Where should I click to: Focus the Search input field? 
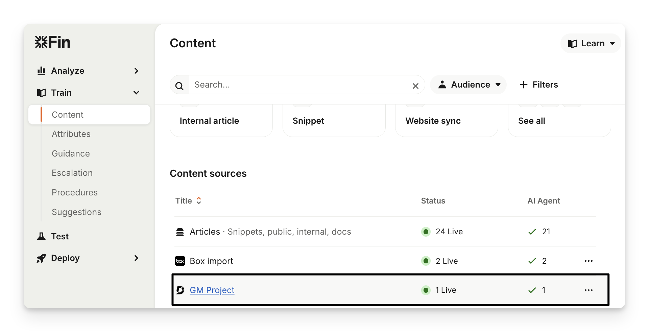pyautogui.click(x=297, y=85)
